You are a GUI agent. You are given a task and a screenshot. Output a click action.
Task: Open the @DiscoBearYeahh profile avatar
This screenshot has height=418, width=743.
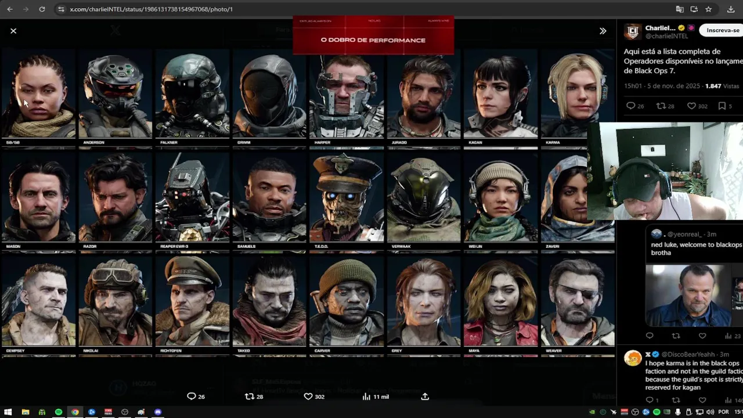(633, 358)
